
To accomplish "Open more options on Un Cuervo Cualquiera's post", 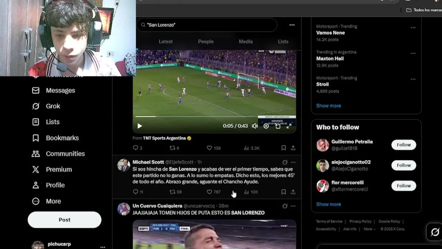I will tap(293, 206).
